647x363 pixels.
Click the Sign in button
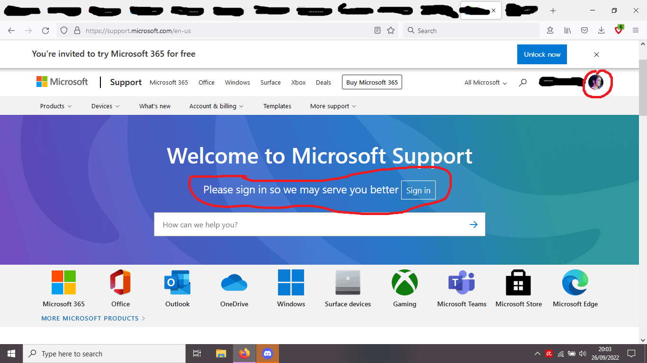coord(418,190)
